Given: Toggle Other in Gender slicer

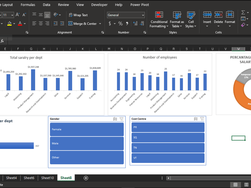Looking at the screenshot, I should click(87, 157).
